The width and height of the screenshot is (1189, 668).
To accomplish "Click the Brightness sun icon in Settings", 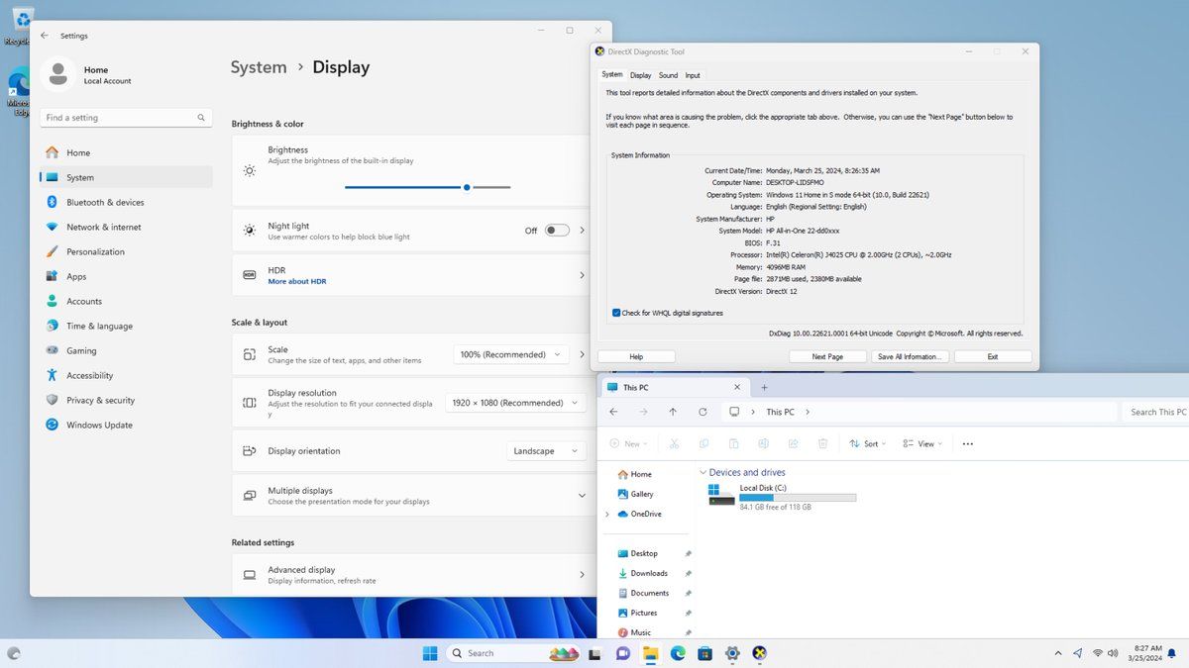I will [x=250, y=170].
